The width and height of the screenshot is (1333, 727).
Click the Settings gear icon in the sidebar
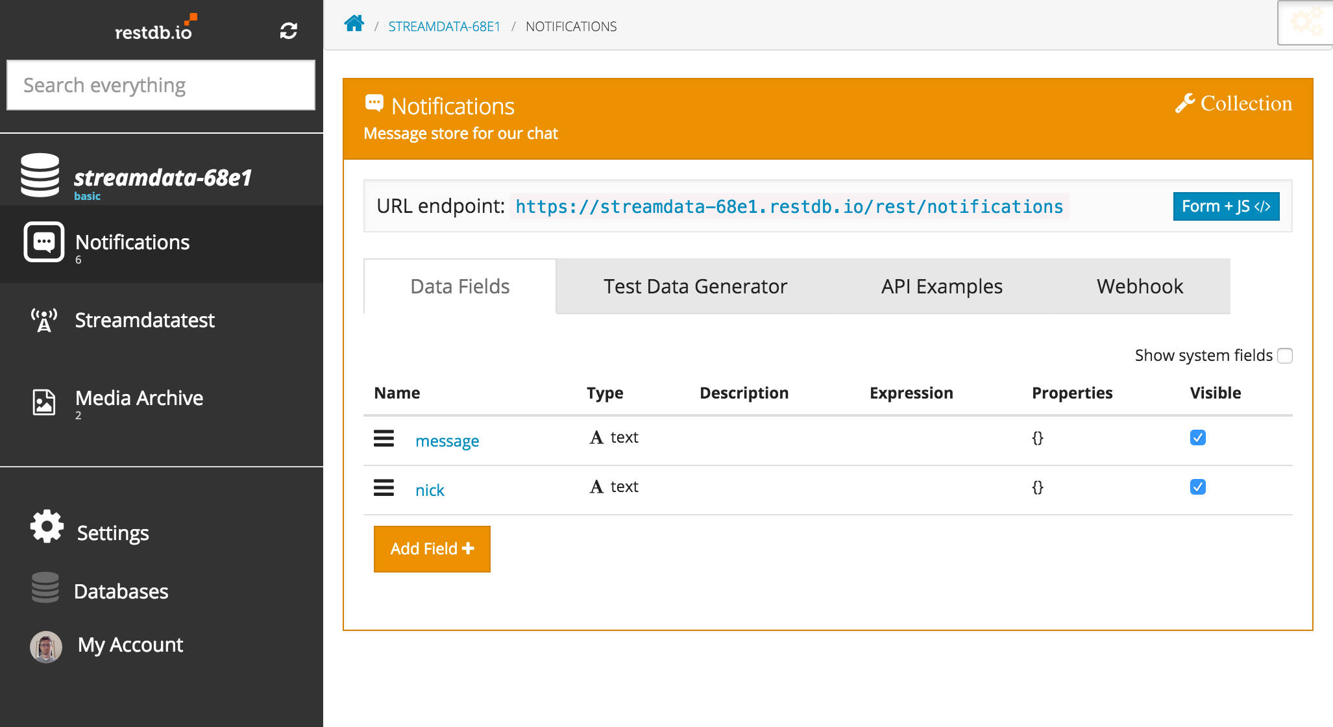point(47,527)
